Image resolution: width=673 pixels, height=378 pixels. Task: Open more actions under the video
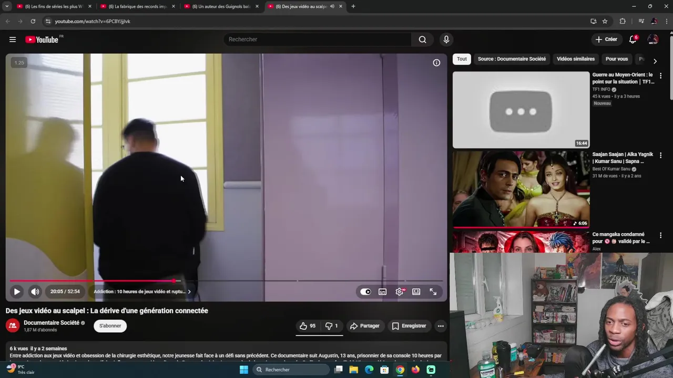point(441,326)
